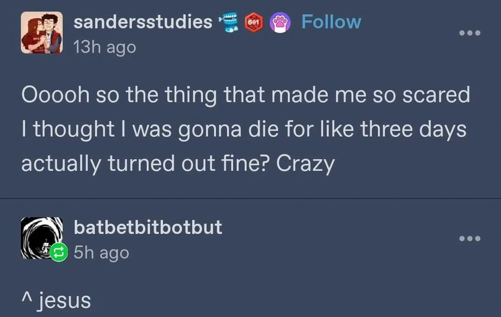Tap the "Ooooh so the thing" first line
The width and height of the screenshot is (501, 317).
click(246, 95)
